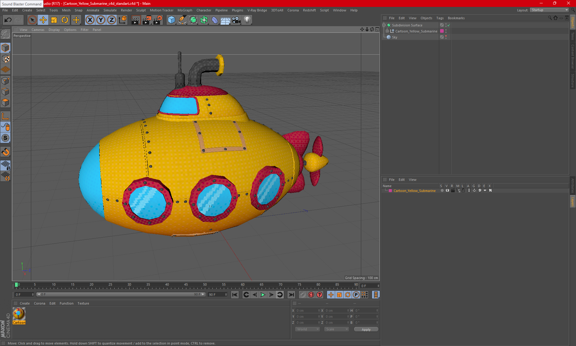This screenshot has width=576, height=346.
Task: Select the Sky object
Action: pyautogui.click(x=394, y=37)
